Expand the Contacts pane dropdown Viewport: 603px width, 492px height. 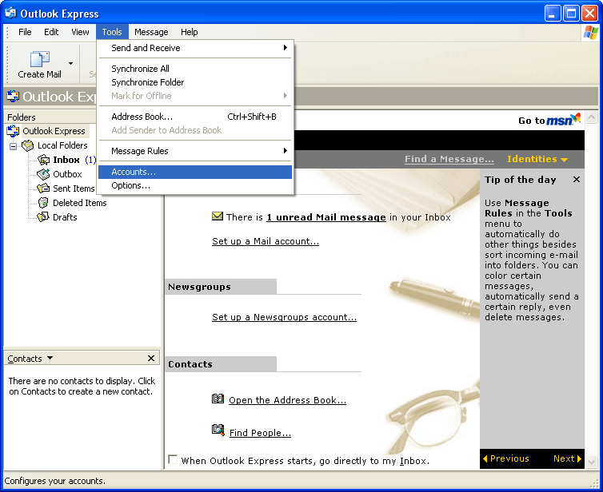pos(50,359)
